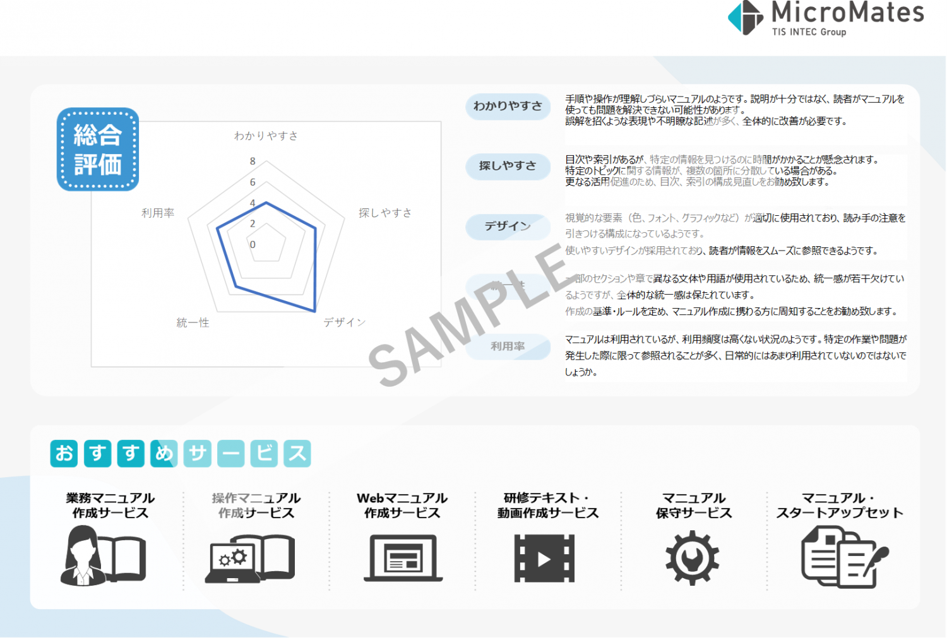Click the woman with book icon

[104, 555]
